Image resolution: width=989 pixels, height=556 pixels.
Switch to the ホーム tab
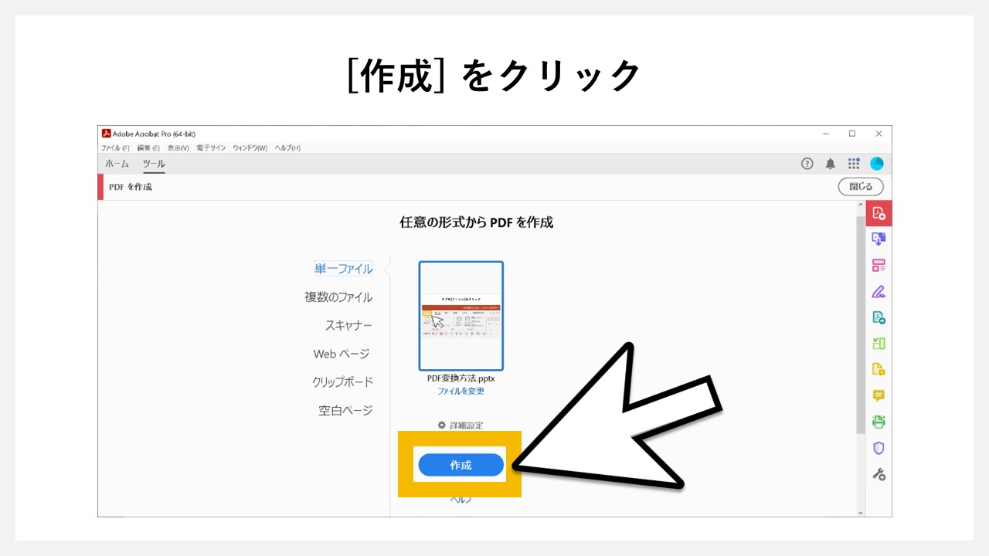(x=117, y=163)
